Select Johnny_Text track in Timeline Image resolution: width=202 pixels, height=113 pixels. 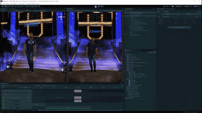[x=17, y=101]
